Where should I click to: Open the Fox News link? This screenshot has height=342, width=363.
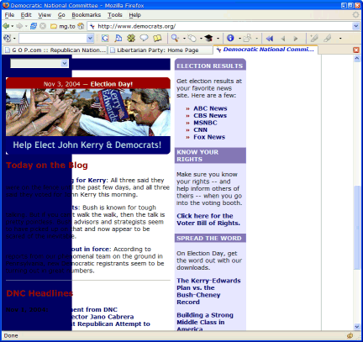pos(209,137)
